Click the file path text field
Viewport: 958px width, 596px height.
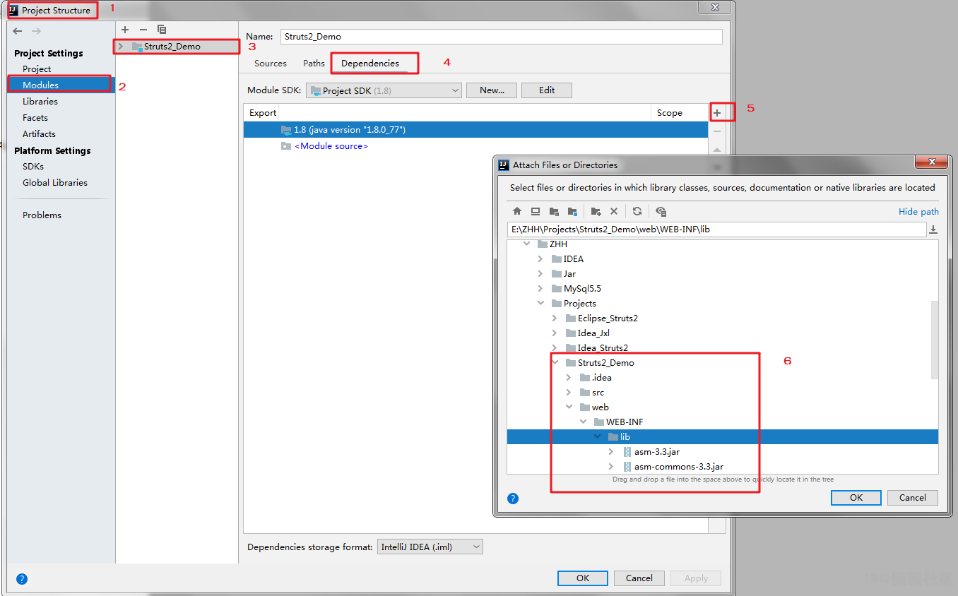click(716, 230)
